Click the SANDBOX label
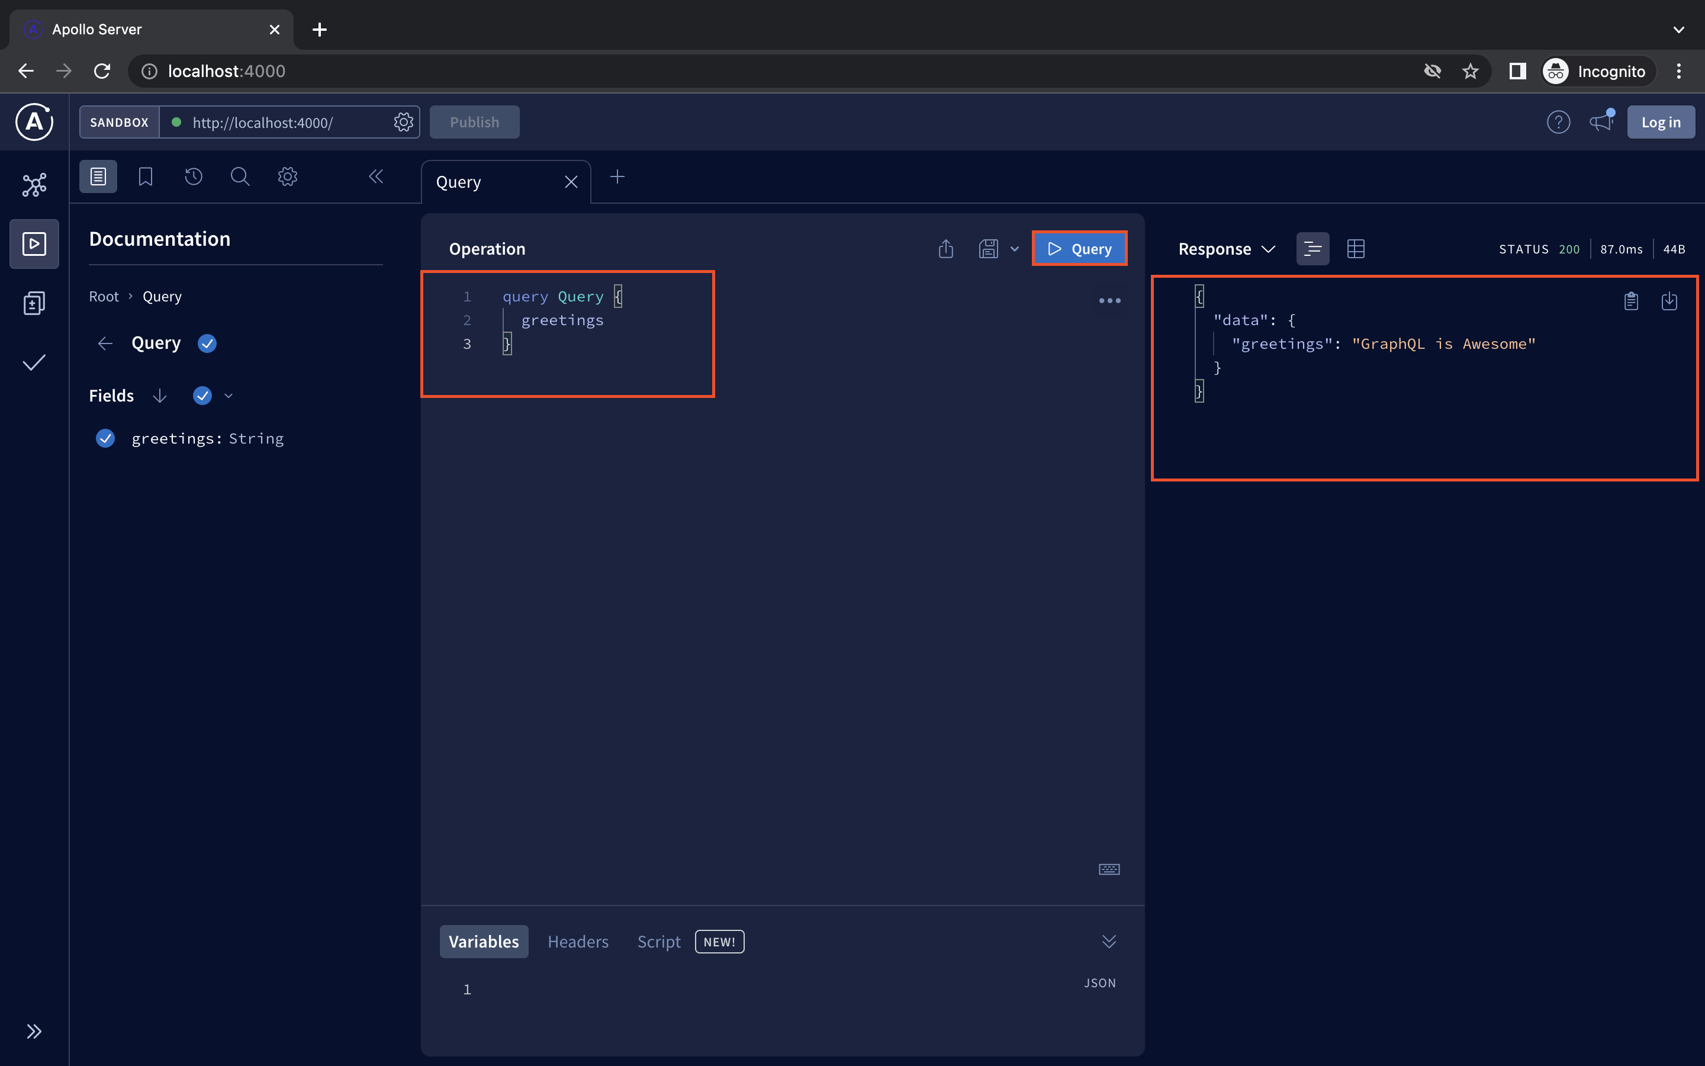The image size is (1705, 1066). click(x=119, y=122)
